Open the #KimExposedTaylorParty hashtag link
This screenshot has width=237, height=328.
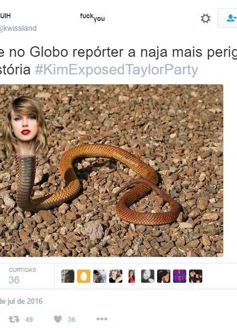coord(116,69)
